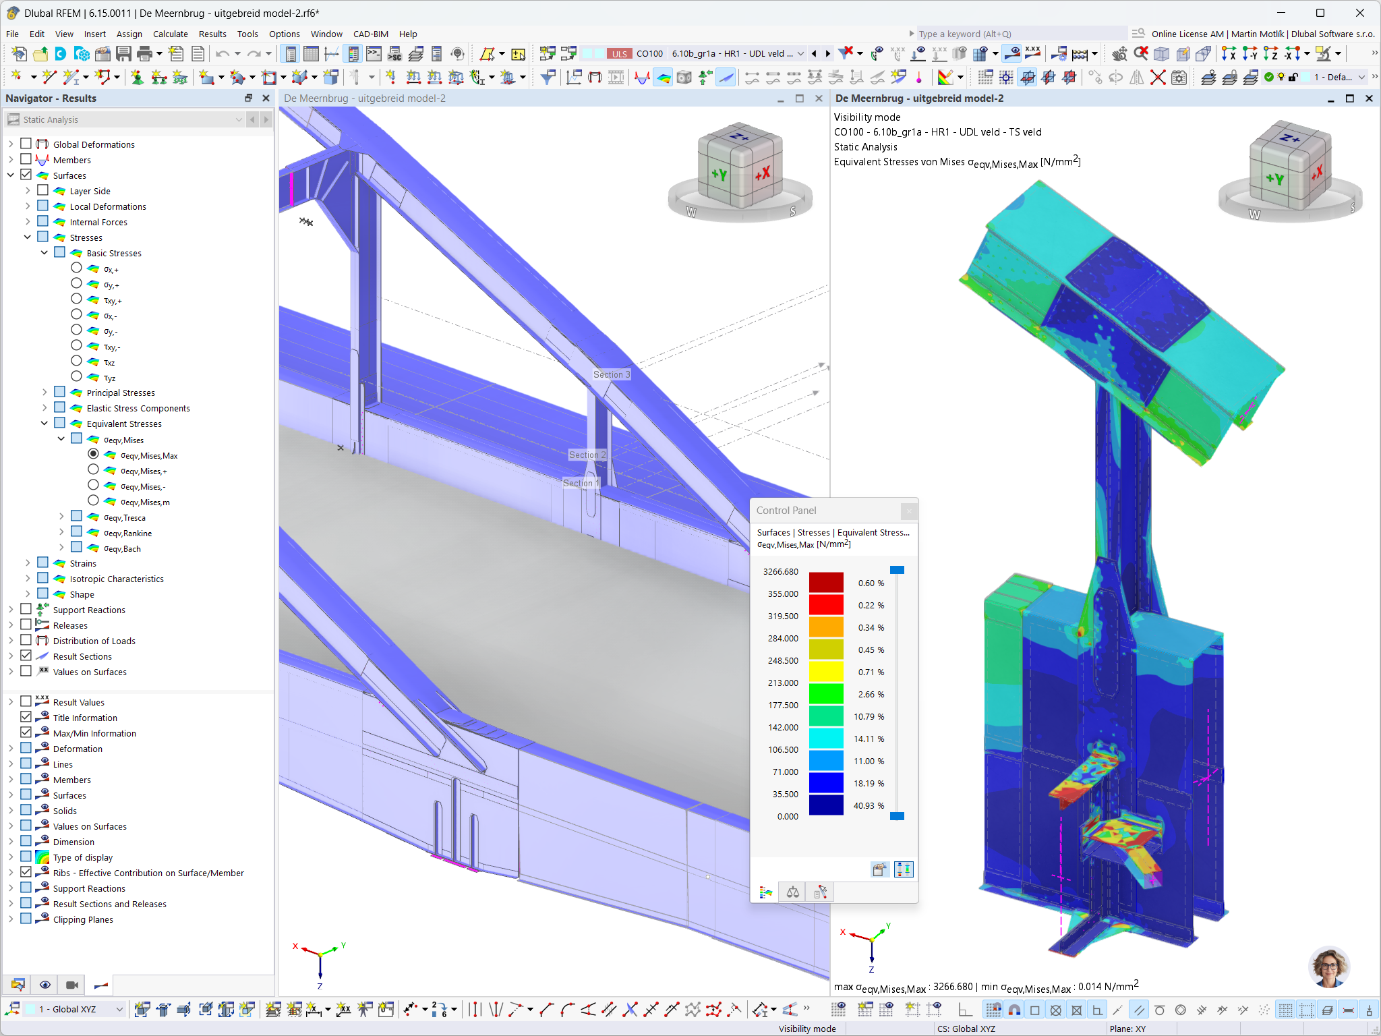Close the Control Panel
Image resolution: width=1381 pixels, height=1036 pixels.
point(909,511)
